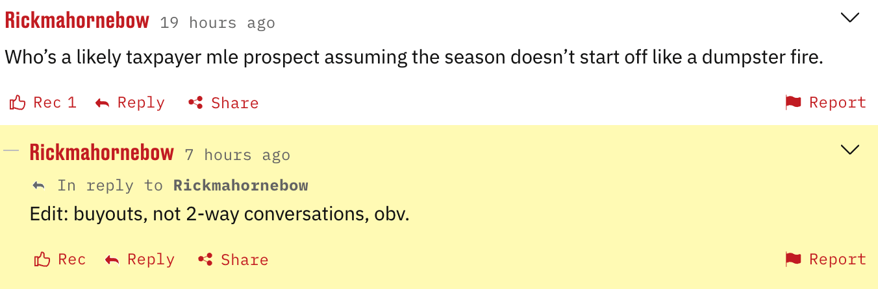This screenshot has height=289, width=878.
Task: Click "Reply" text on the buyouts comment
Action: pos(151,260)
